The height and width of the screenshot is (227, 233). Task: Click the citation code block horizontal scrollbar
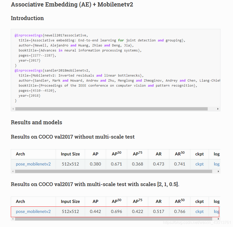click(111, 109)
